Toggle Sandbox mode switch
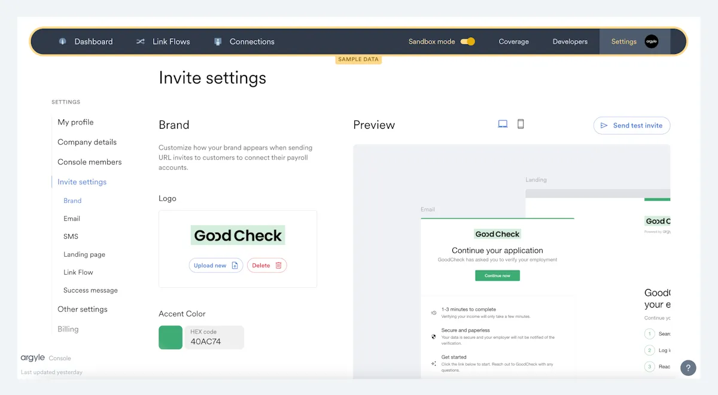 click(x=468, y=42)
